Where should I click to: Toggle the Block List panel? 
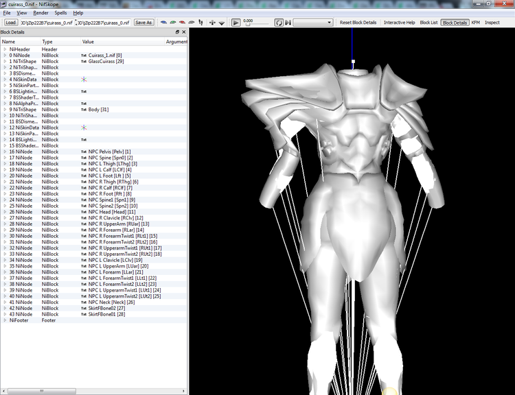[428, 23]
